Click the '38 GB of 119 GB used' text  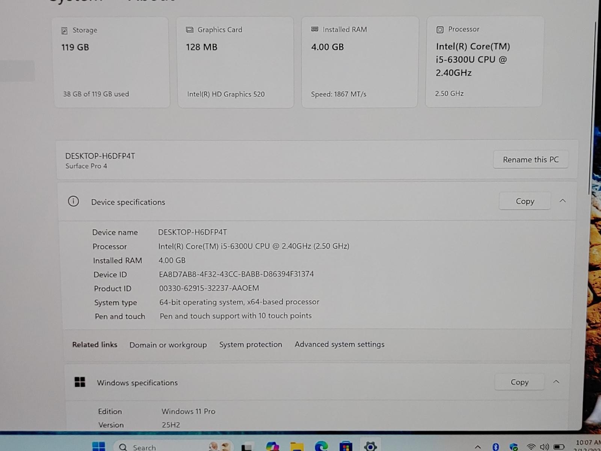96,94
